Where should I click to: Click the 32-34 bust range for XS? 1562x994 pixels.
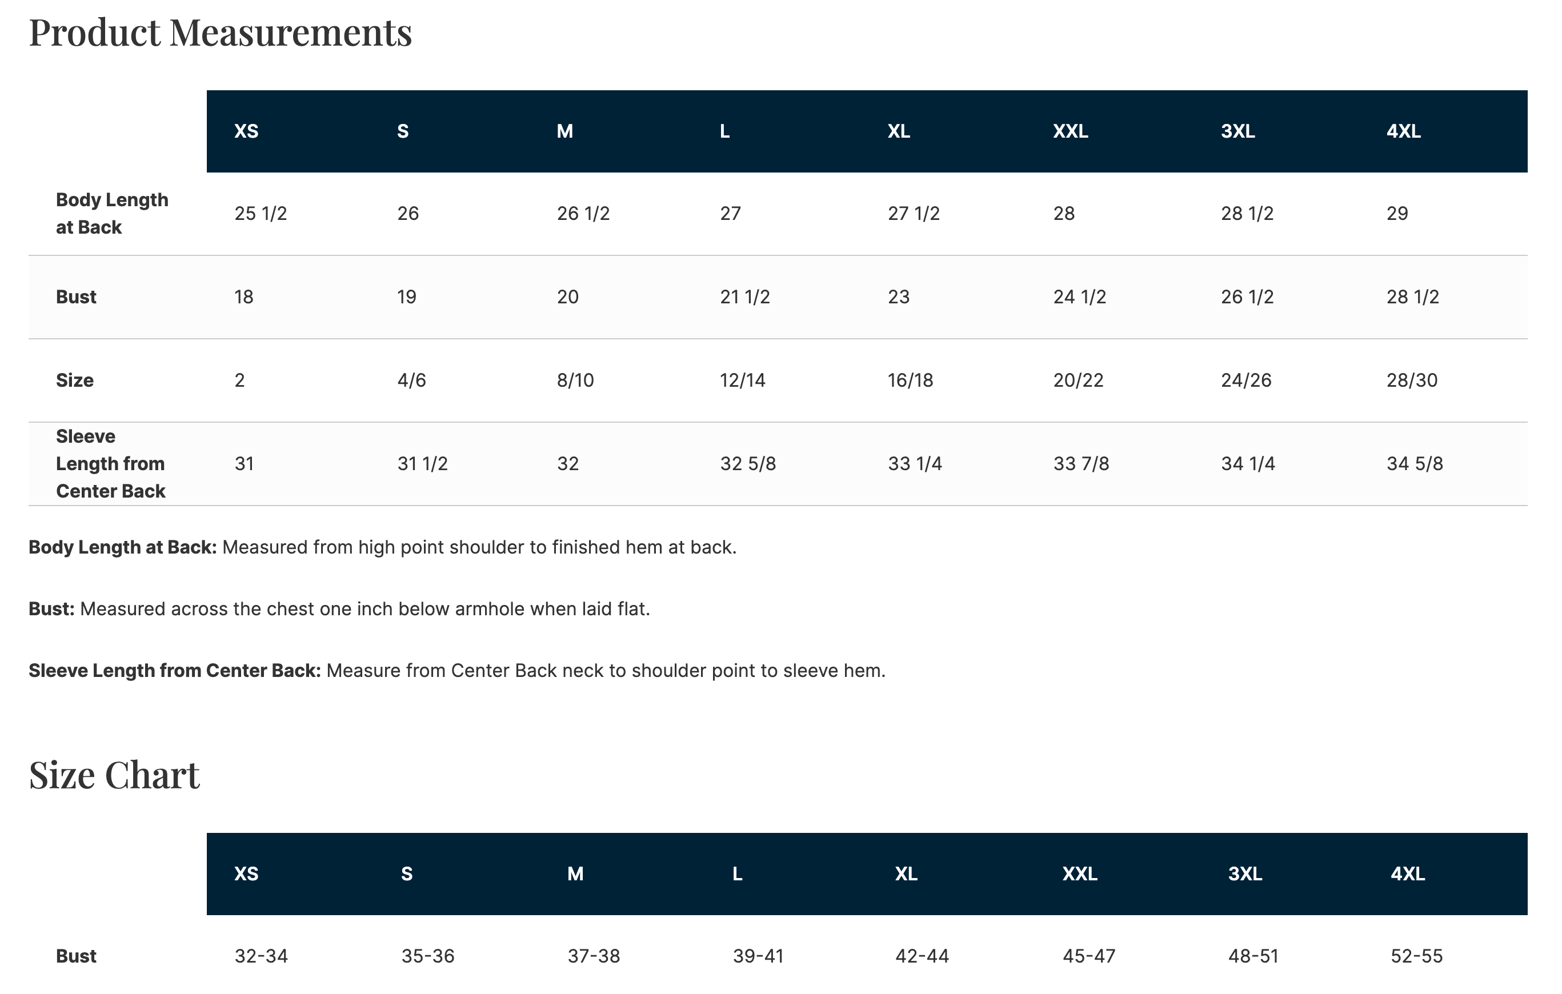click(261, 956)
